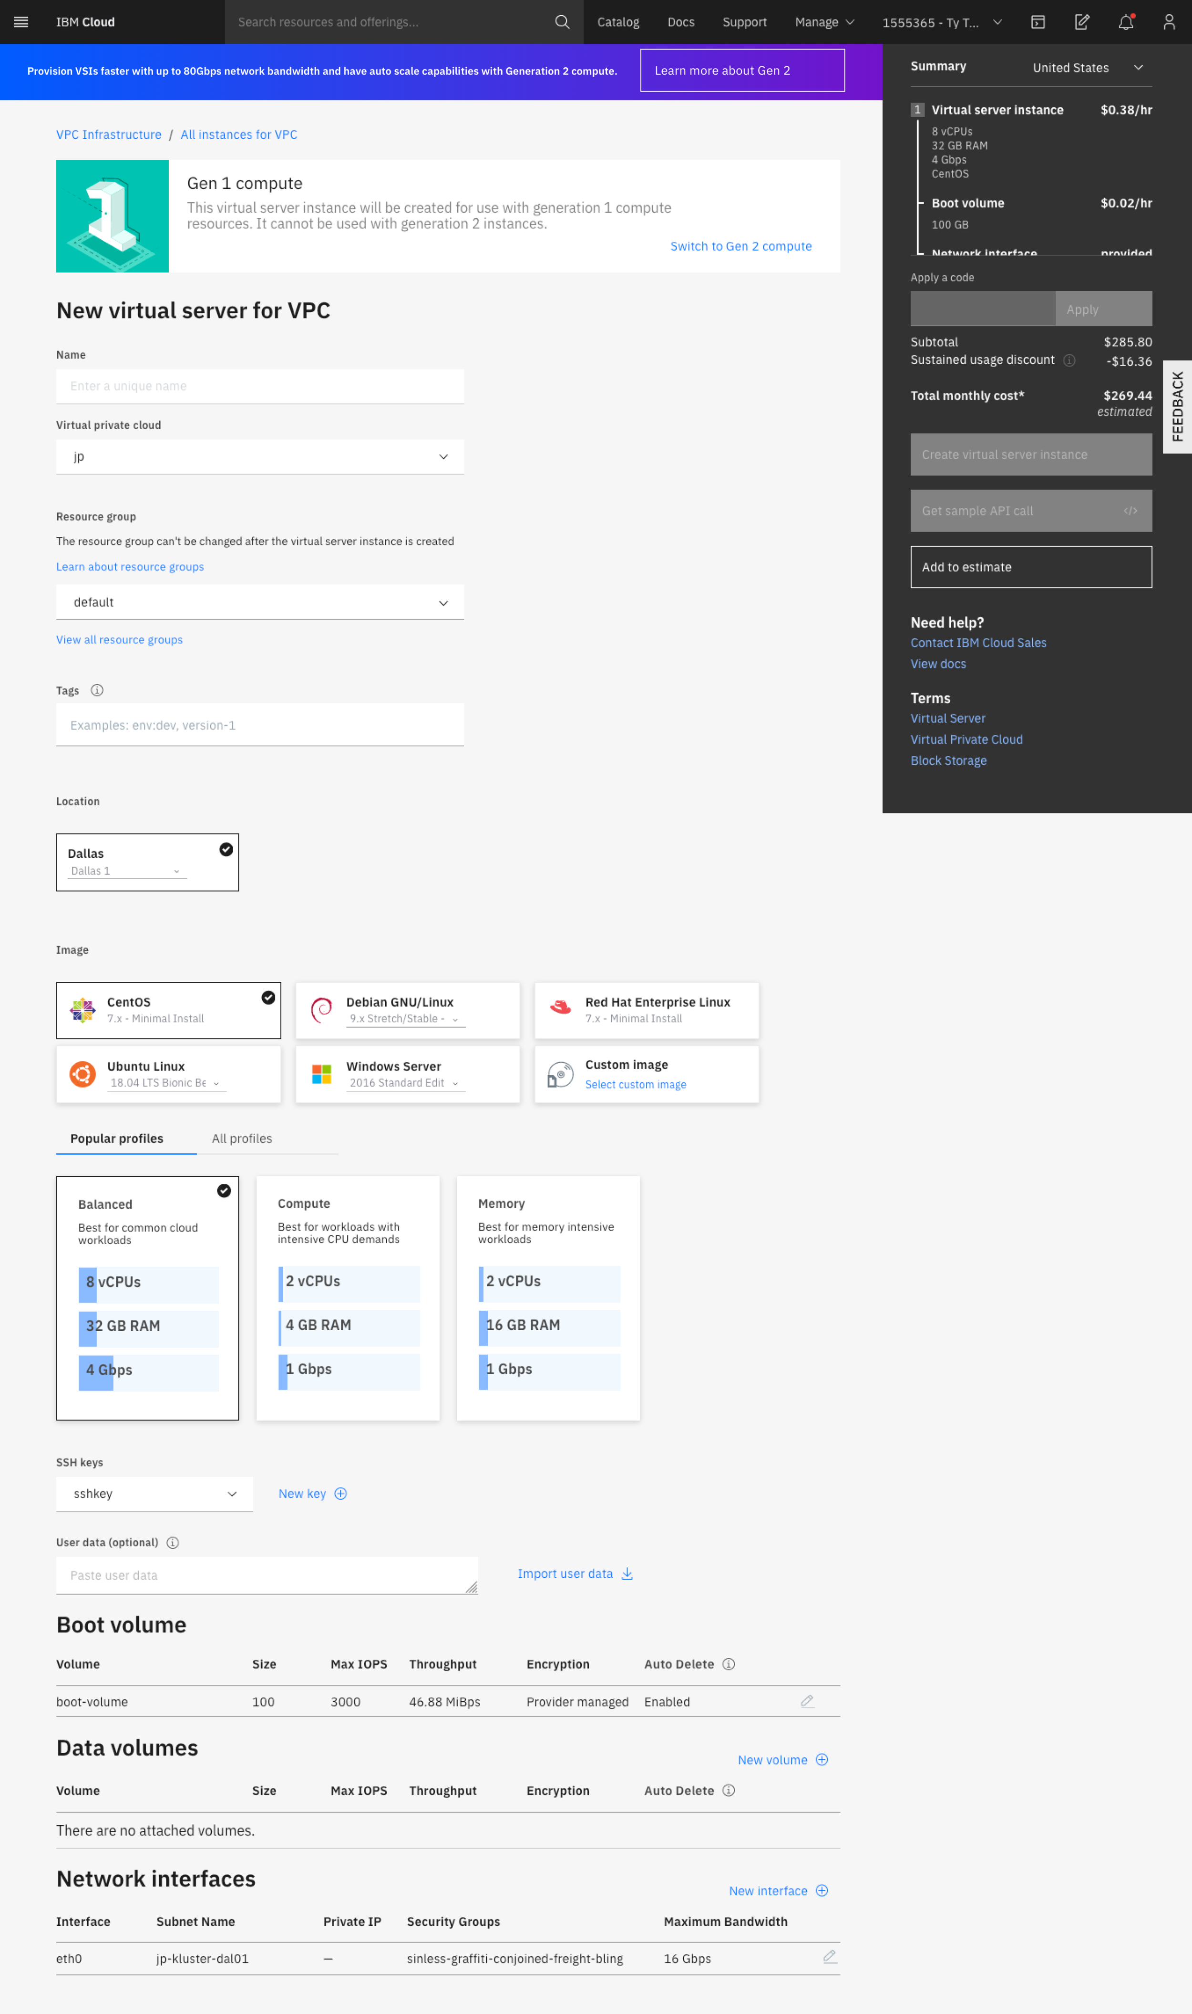The image size is (1192, 2014).
Task: Open the United States region dropdown
Action: 1088,67
